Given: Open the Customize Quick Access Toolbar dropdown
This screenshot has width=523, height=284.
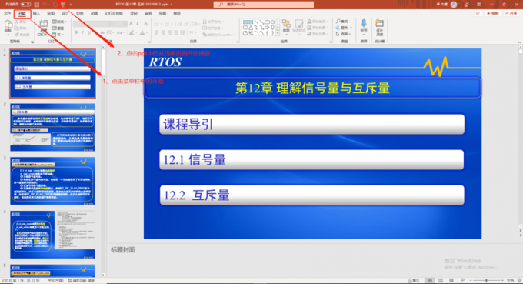Looking at the screenshot, I should [x=71, y=5].
